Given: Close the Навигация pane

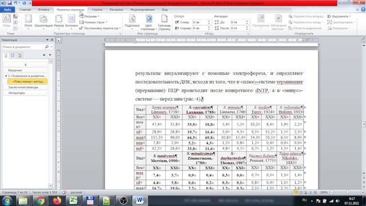Looking at the screenshot, I should [52, 40].
